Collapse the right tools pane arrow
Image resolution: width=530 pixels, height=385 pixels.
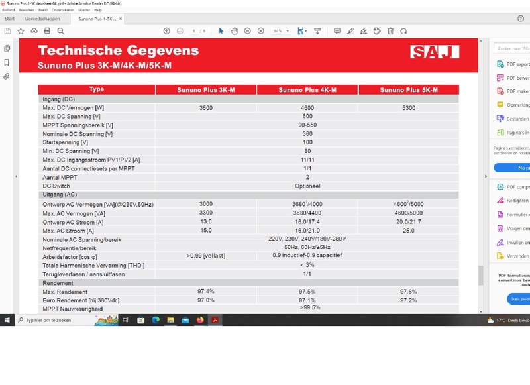point(486,176)
